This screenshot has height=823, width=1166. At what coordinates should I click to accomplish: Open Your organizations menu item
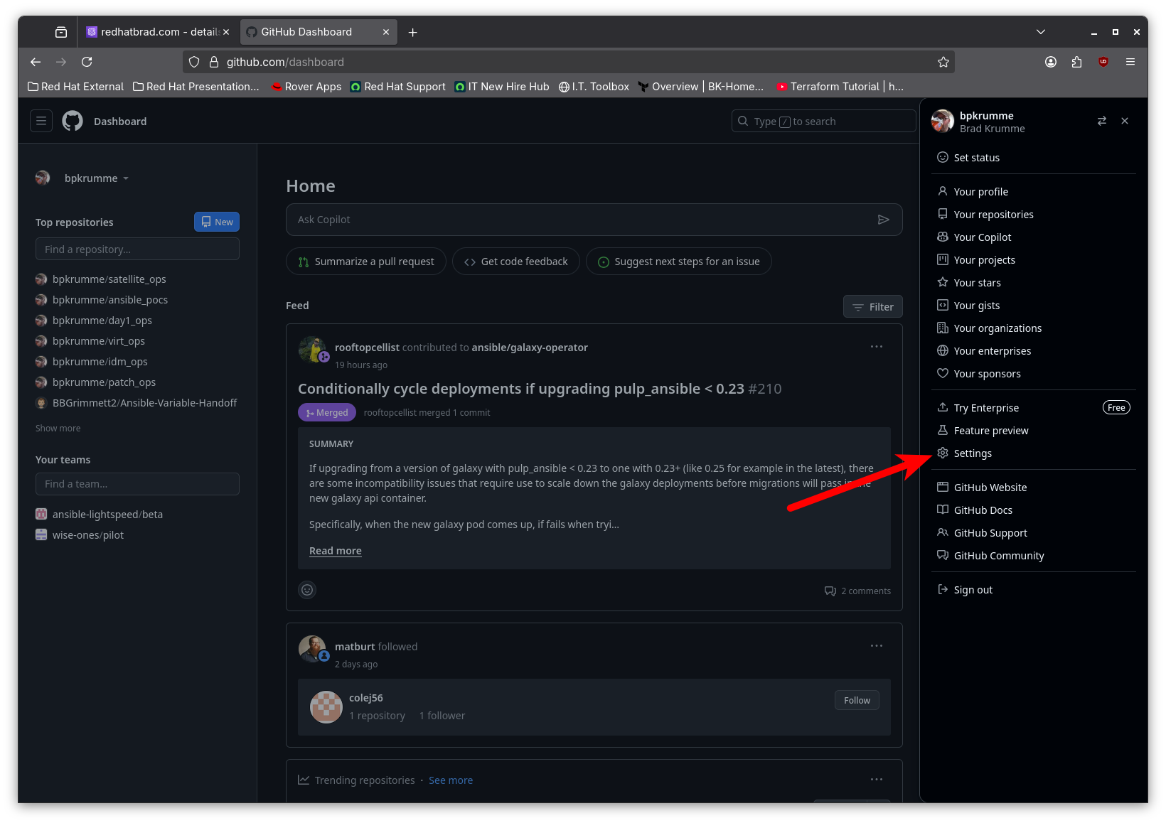(1034, 328)
